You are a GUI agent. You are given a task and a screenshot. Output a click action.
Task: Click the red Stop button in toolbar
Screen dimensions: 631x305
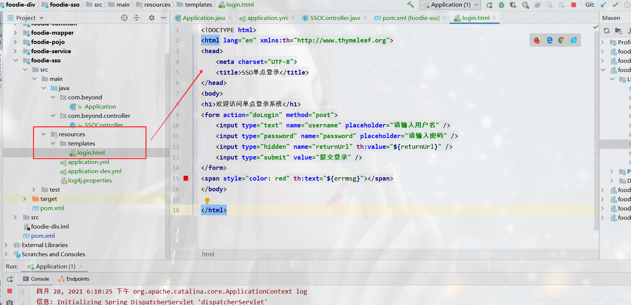point(573,5)
